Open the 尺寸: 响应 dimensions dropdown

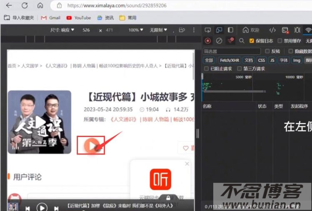[62, 30]
